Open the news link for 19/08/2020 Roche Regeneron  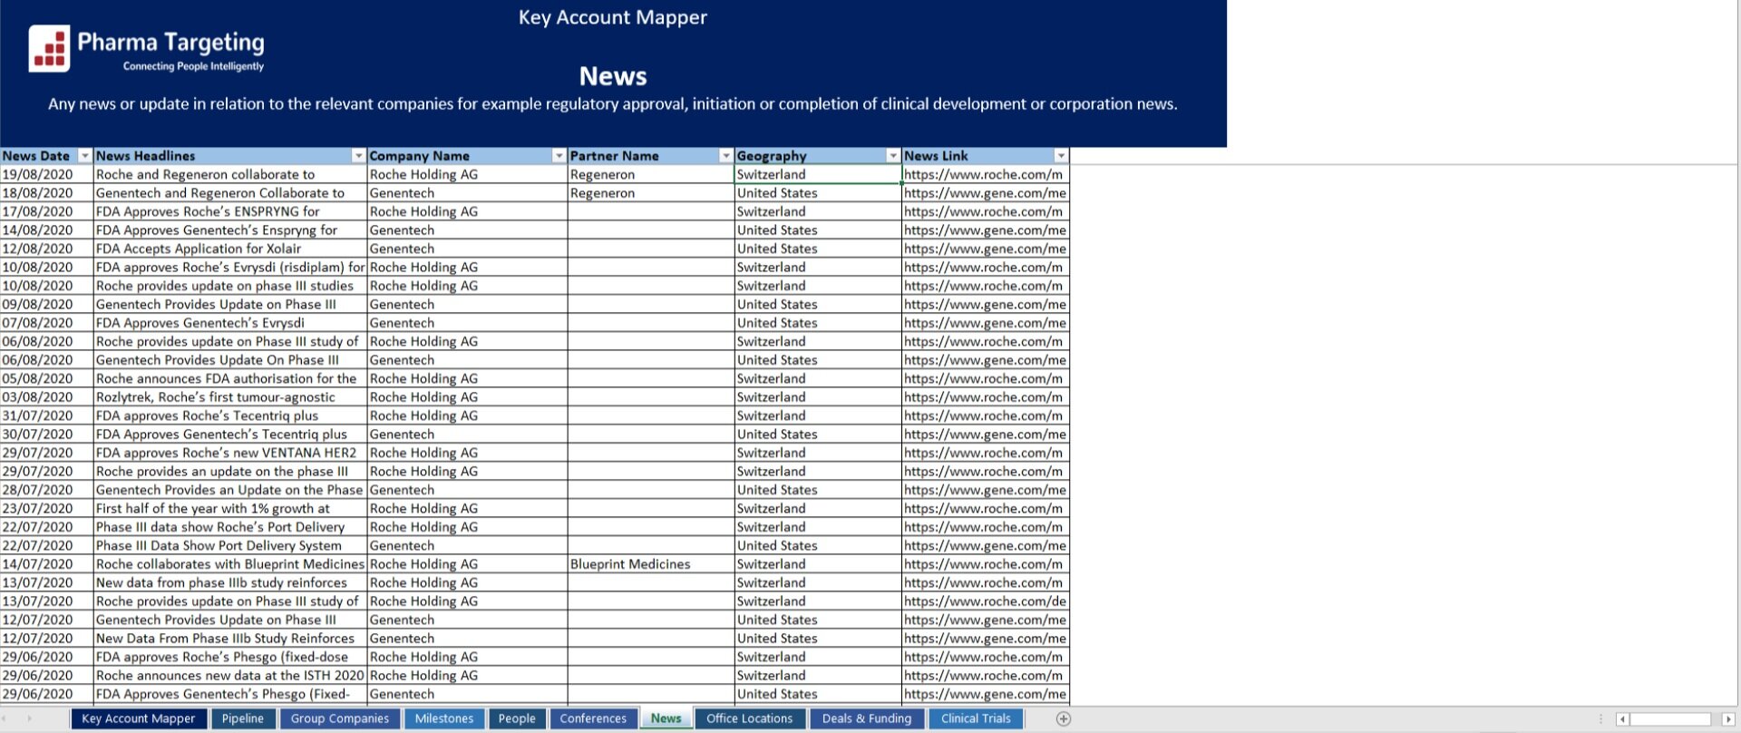click(986, 174)
